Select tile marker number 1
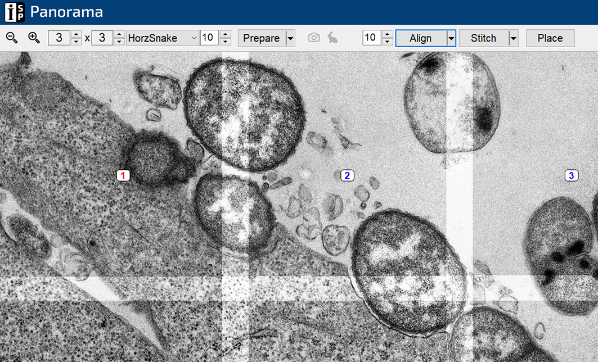 (123, 175)
